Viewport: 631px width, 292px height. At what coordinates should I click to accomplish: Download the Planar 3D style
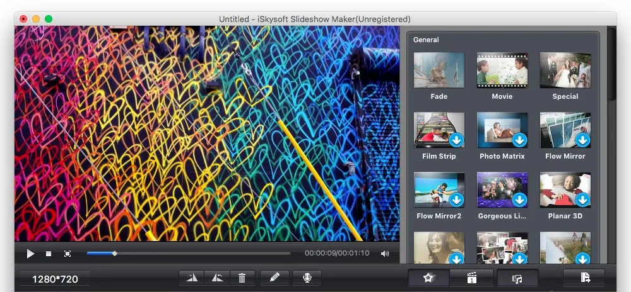[582, 199]
